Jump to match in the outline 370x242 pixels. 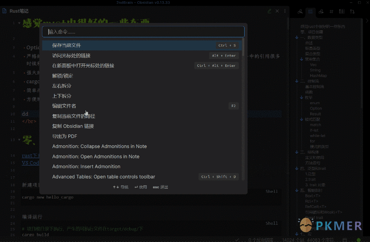tap(315, 125)
